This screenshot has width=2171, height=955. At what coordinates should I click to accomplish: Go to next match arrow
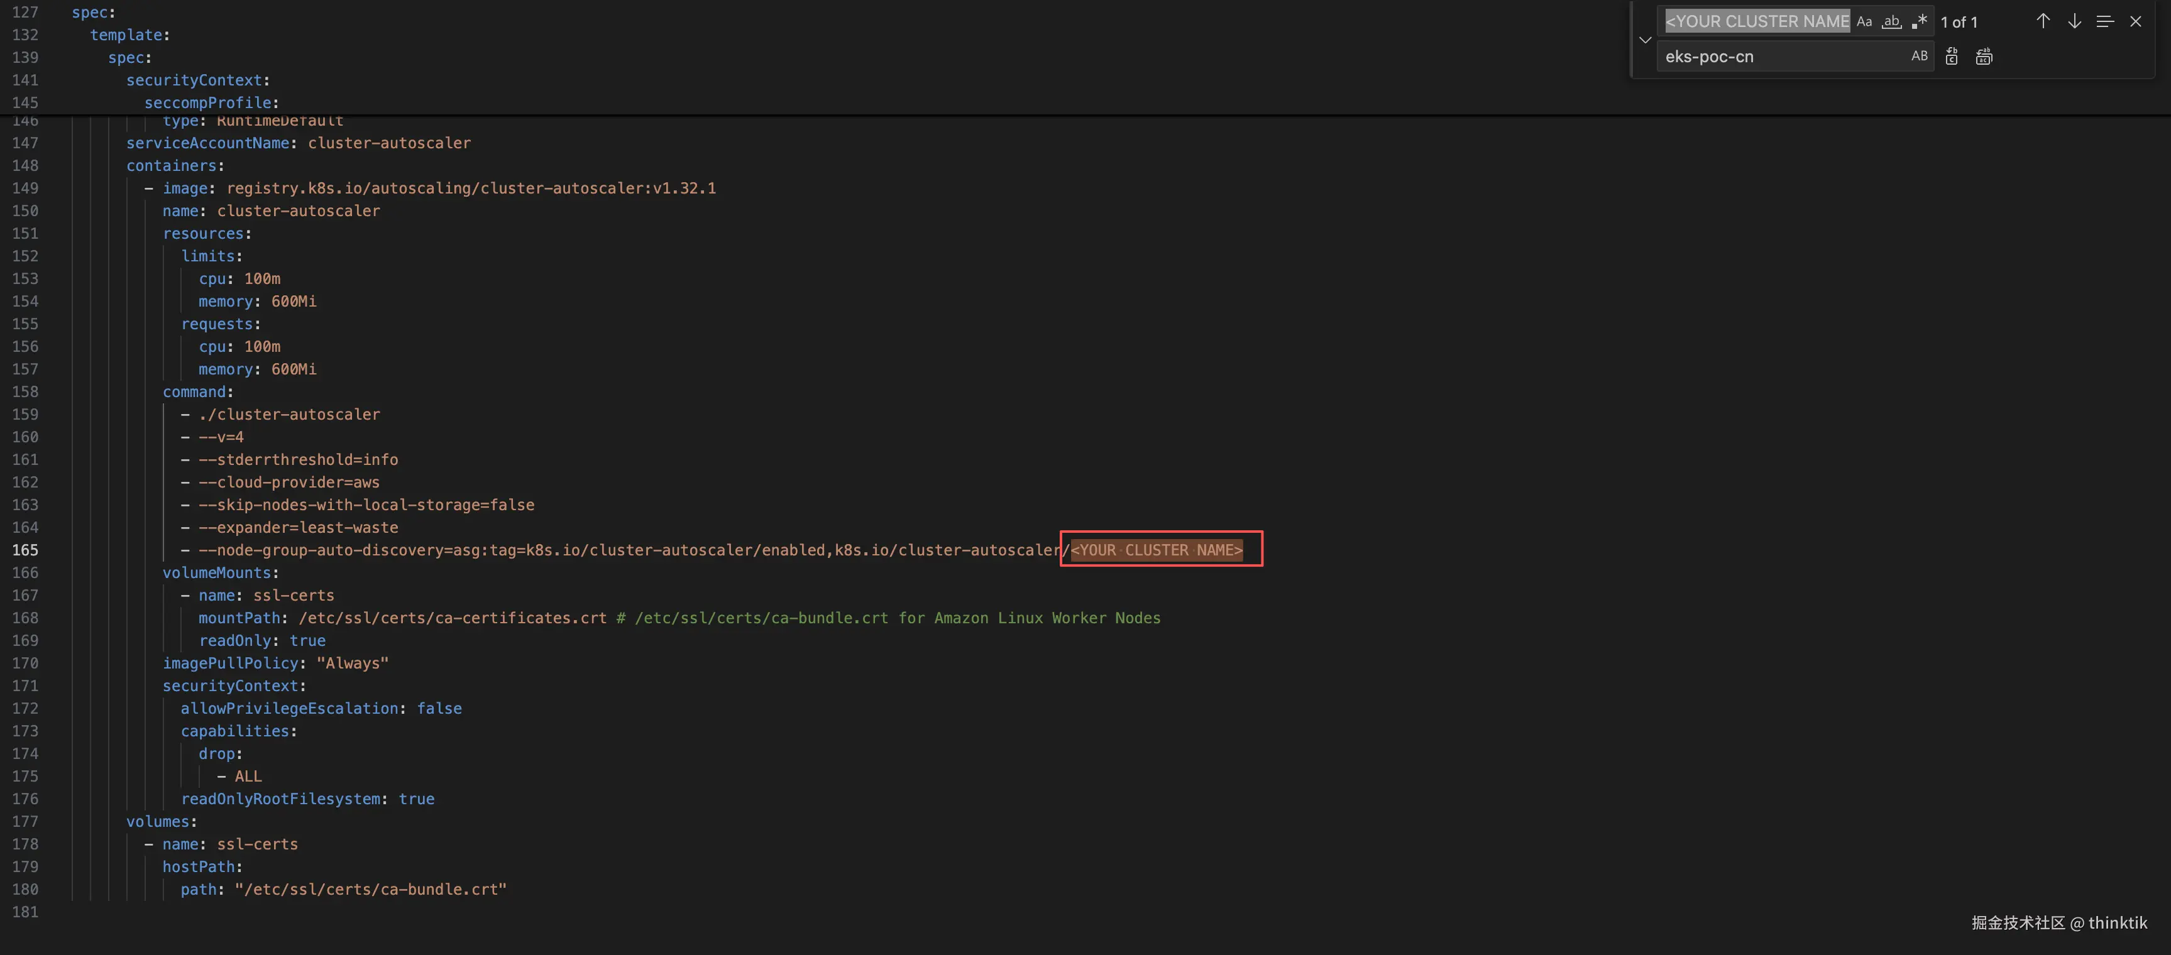point(2074,22)
